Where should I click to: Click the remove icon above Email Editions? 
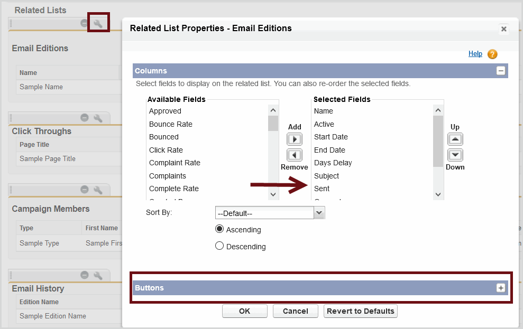pyautogui.click(x=85, y=23)
